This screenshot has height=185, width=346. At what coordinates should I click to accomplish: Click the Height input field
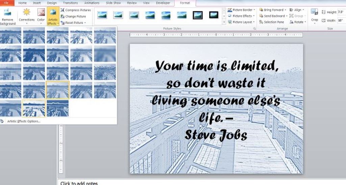(341, 12)
